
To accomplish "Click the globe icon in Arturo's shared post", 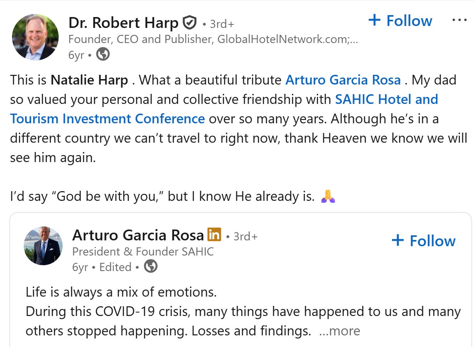I will [x=151, y=266].
